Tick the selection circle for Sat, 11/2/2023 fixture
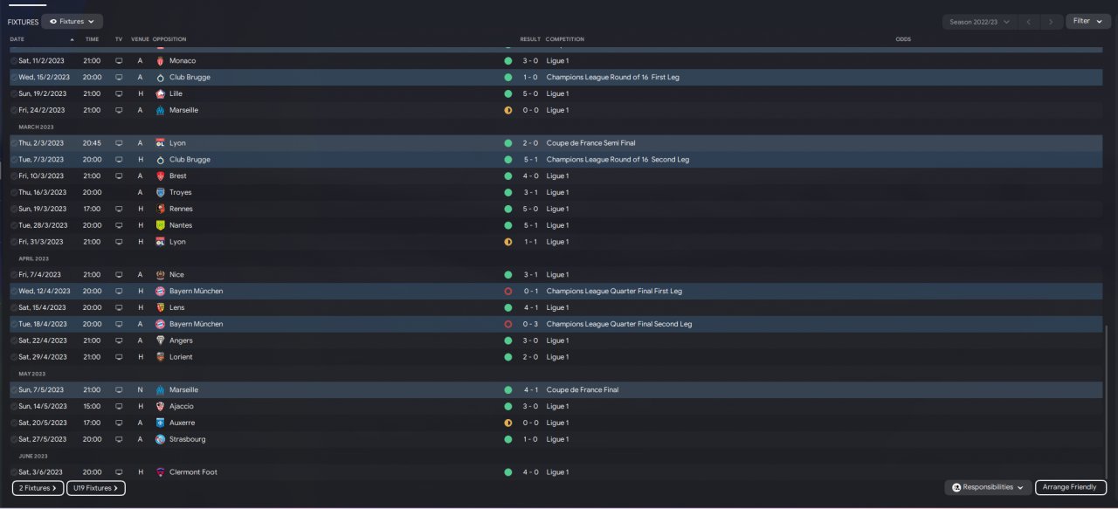 coord(14,61)
